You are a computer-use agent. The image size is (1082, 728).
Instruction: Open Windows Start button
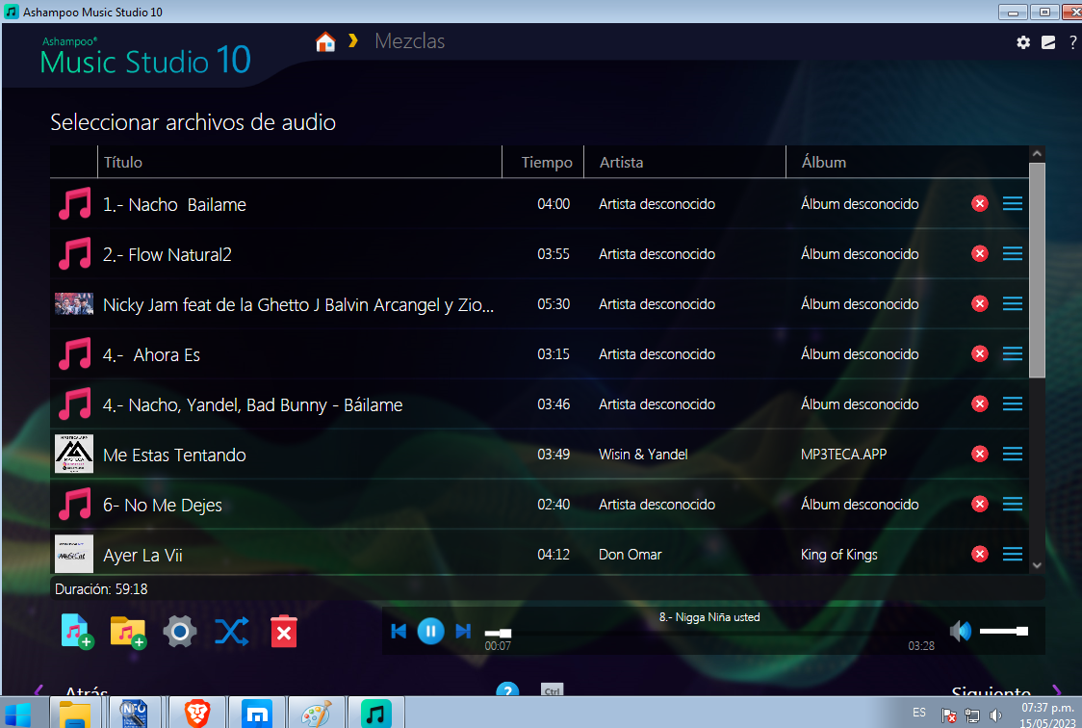[17, 713]
